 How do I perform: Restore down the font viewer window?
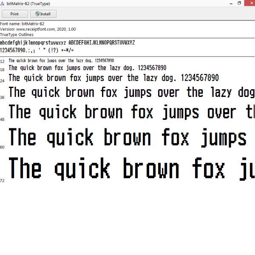pos(239,3)
